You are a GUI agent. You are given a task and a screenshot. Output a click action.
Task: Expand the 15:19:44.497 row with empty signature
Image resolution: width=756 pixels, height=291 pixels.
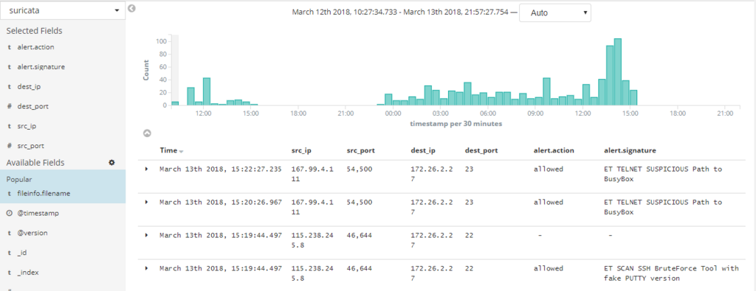147,235
